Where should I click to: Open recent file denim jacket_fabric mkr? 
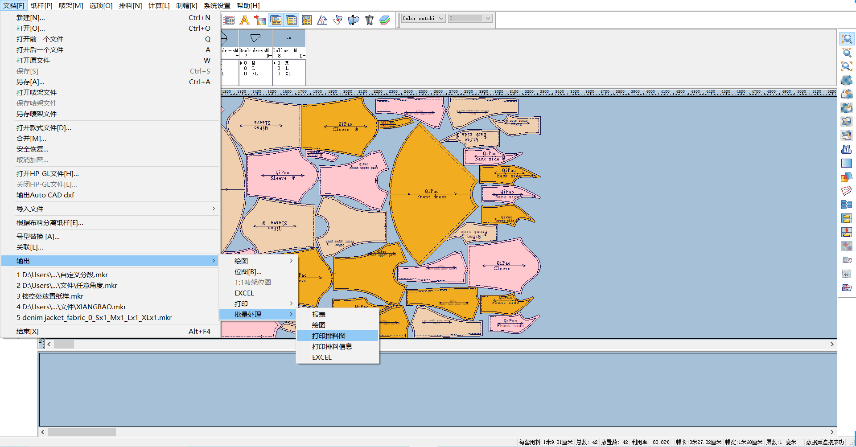point(111,318)
